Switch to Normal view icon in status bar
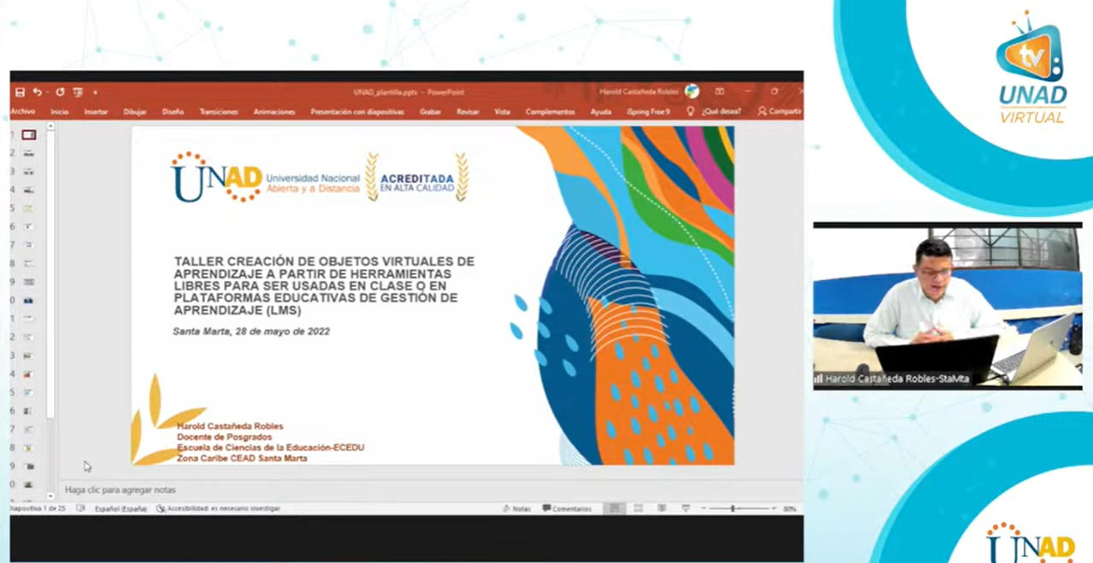Screen dimensions: 1093x563 [614, 508]
